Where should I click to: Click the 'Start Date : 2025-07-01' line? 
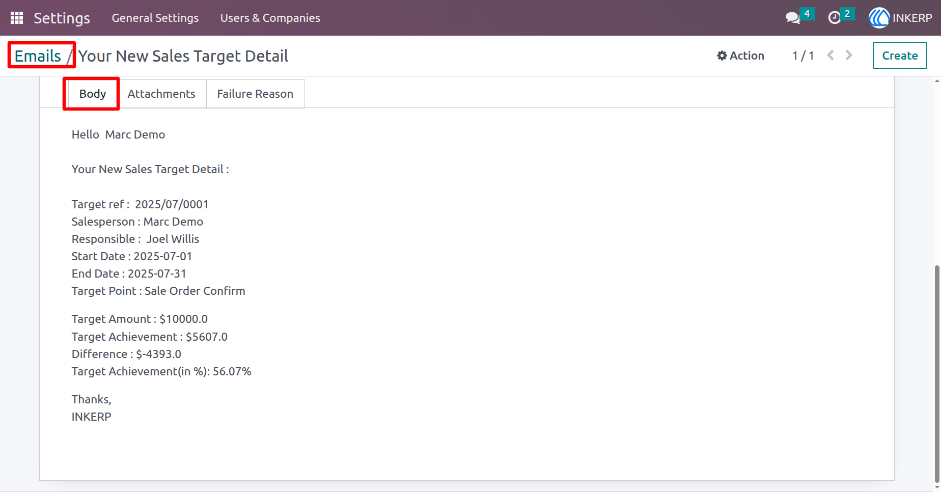coord(132,256)
